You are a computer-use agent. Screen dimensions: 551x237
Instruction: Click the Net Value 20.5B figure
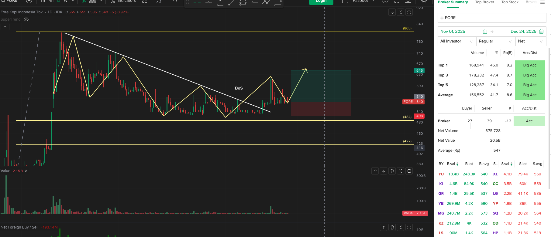coord(495,141)
